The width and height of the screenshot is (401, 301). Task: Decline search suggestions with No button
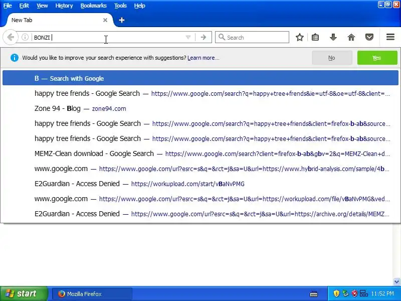point(332,58)
